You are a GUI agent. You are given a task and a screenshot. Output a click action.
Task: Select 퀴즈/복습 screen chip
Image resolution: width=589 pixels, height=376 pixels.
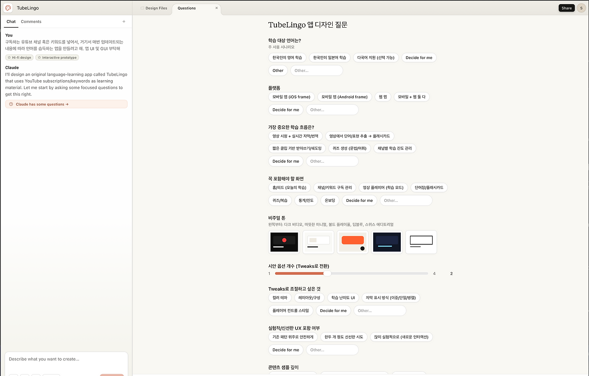[x=280, y=200]
